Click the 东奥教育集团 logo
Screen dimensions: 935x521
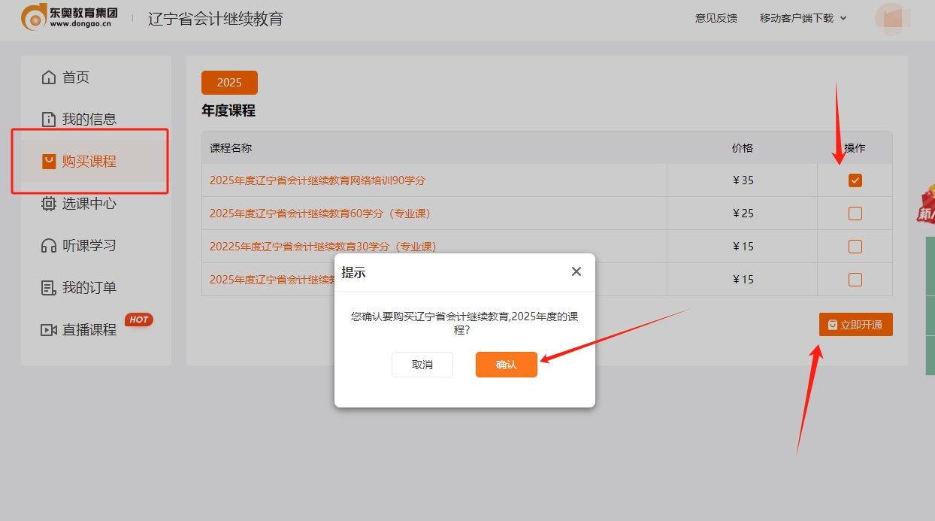(x=68, y=19)
